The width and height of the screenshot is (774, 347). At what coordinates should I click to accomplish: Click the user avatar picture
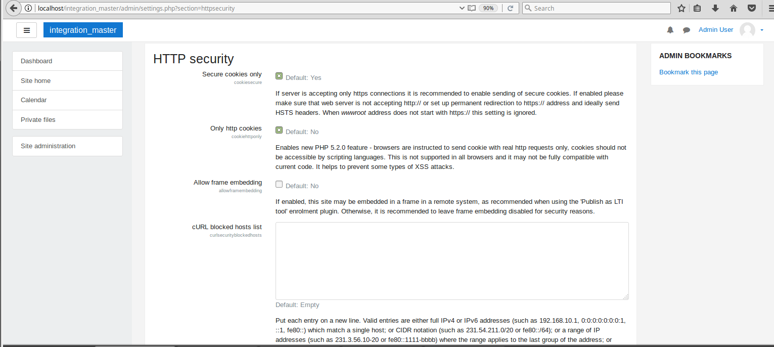coord(747,30)
